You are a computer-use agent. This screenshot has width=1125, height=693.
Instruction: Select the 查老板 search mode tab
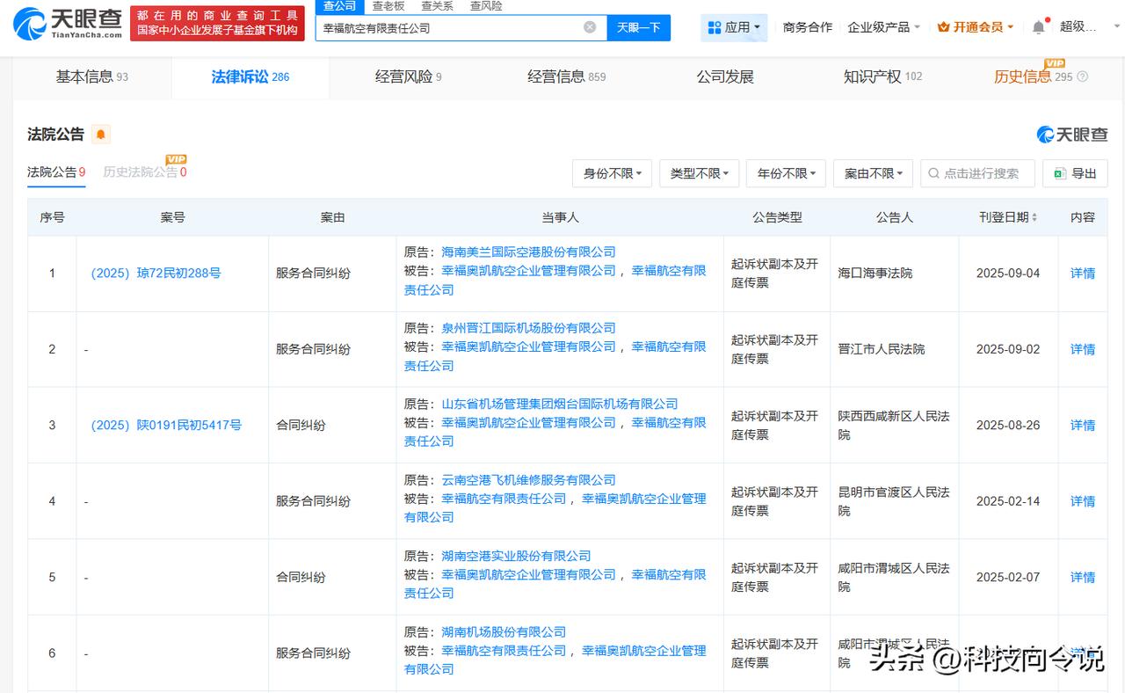click(x=388, y=6)
